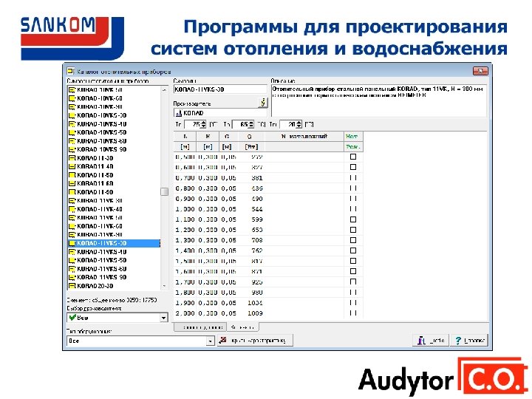Click the symbol field containing KORAD-11VKS-30

pos(220,89)
